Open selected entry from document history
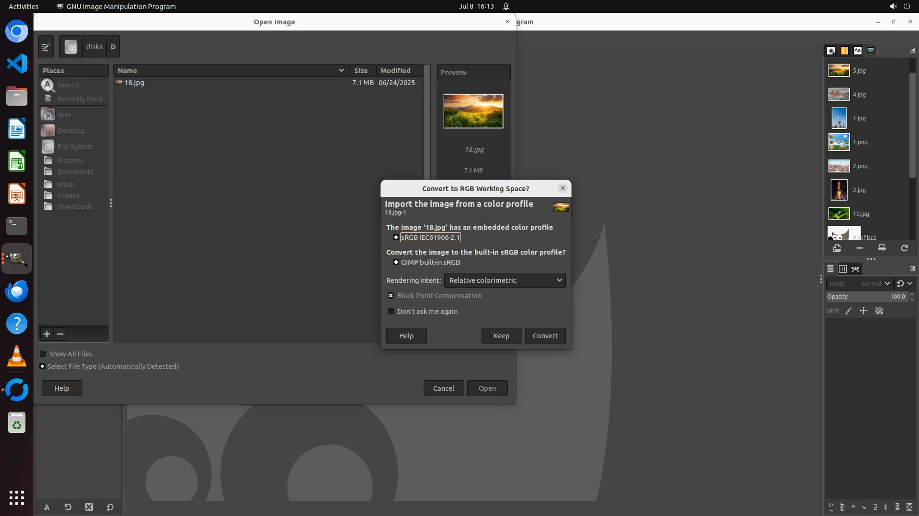Screen dimensions: 919x516 [837, 248]
